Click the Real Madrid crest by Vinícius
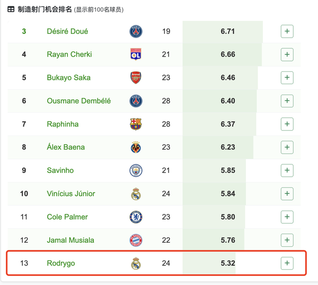This screenshot has width=318, height=285. pos(136,194)
